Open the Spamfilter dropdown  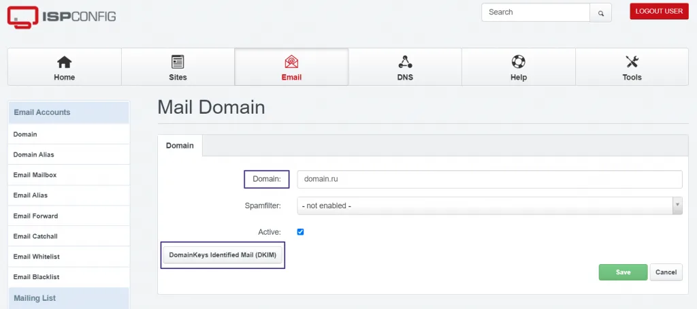[490, 206]
